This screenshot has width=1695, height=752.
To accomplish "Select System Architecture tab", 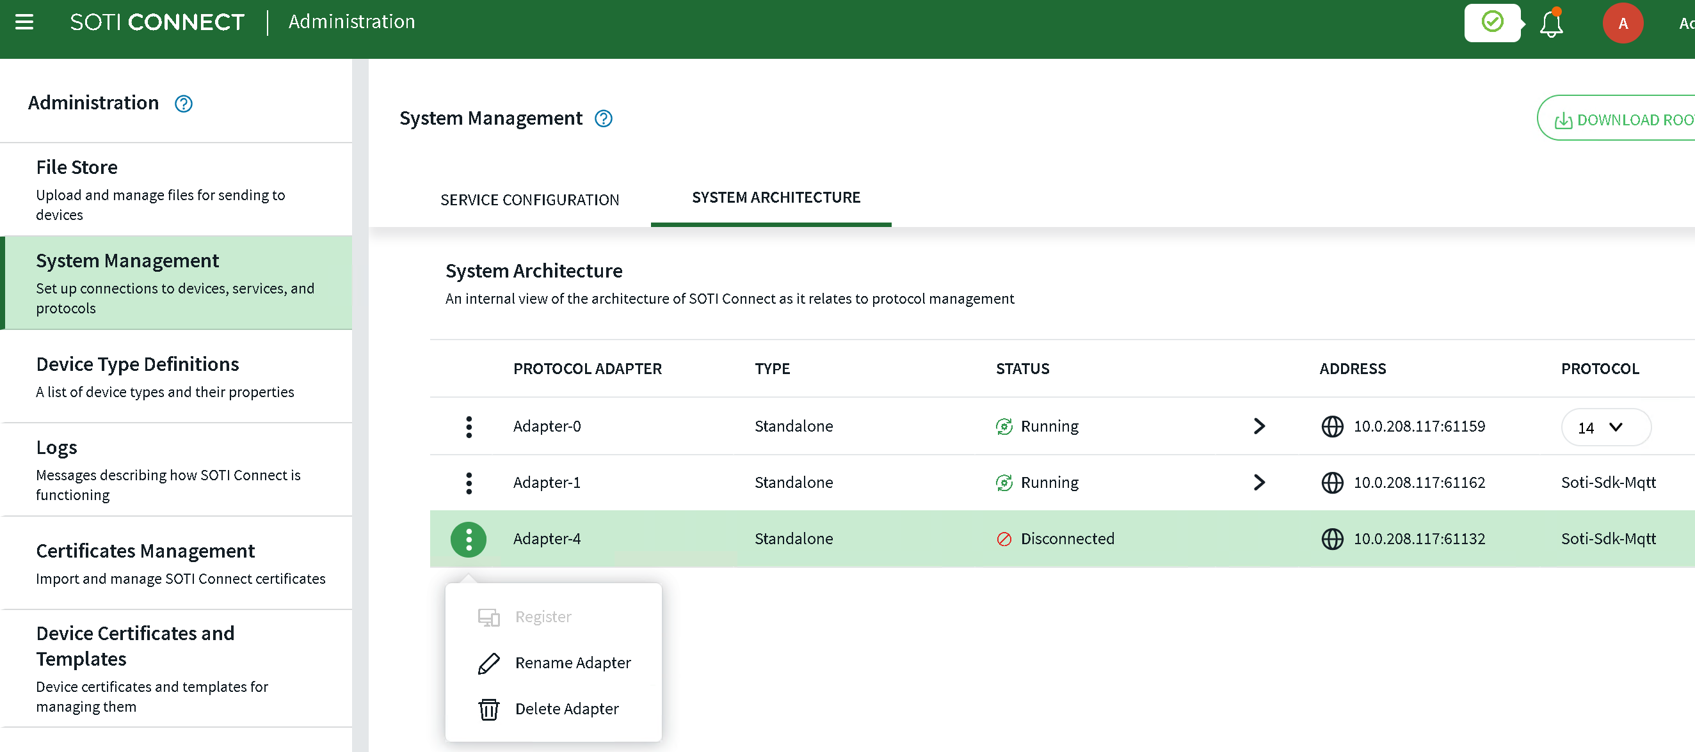I will (776, 198).
